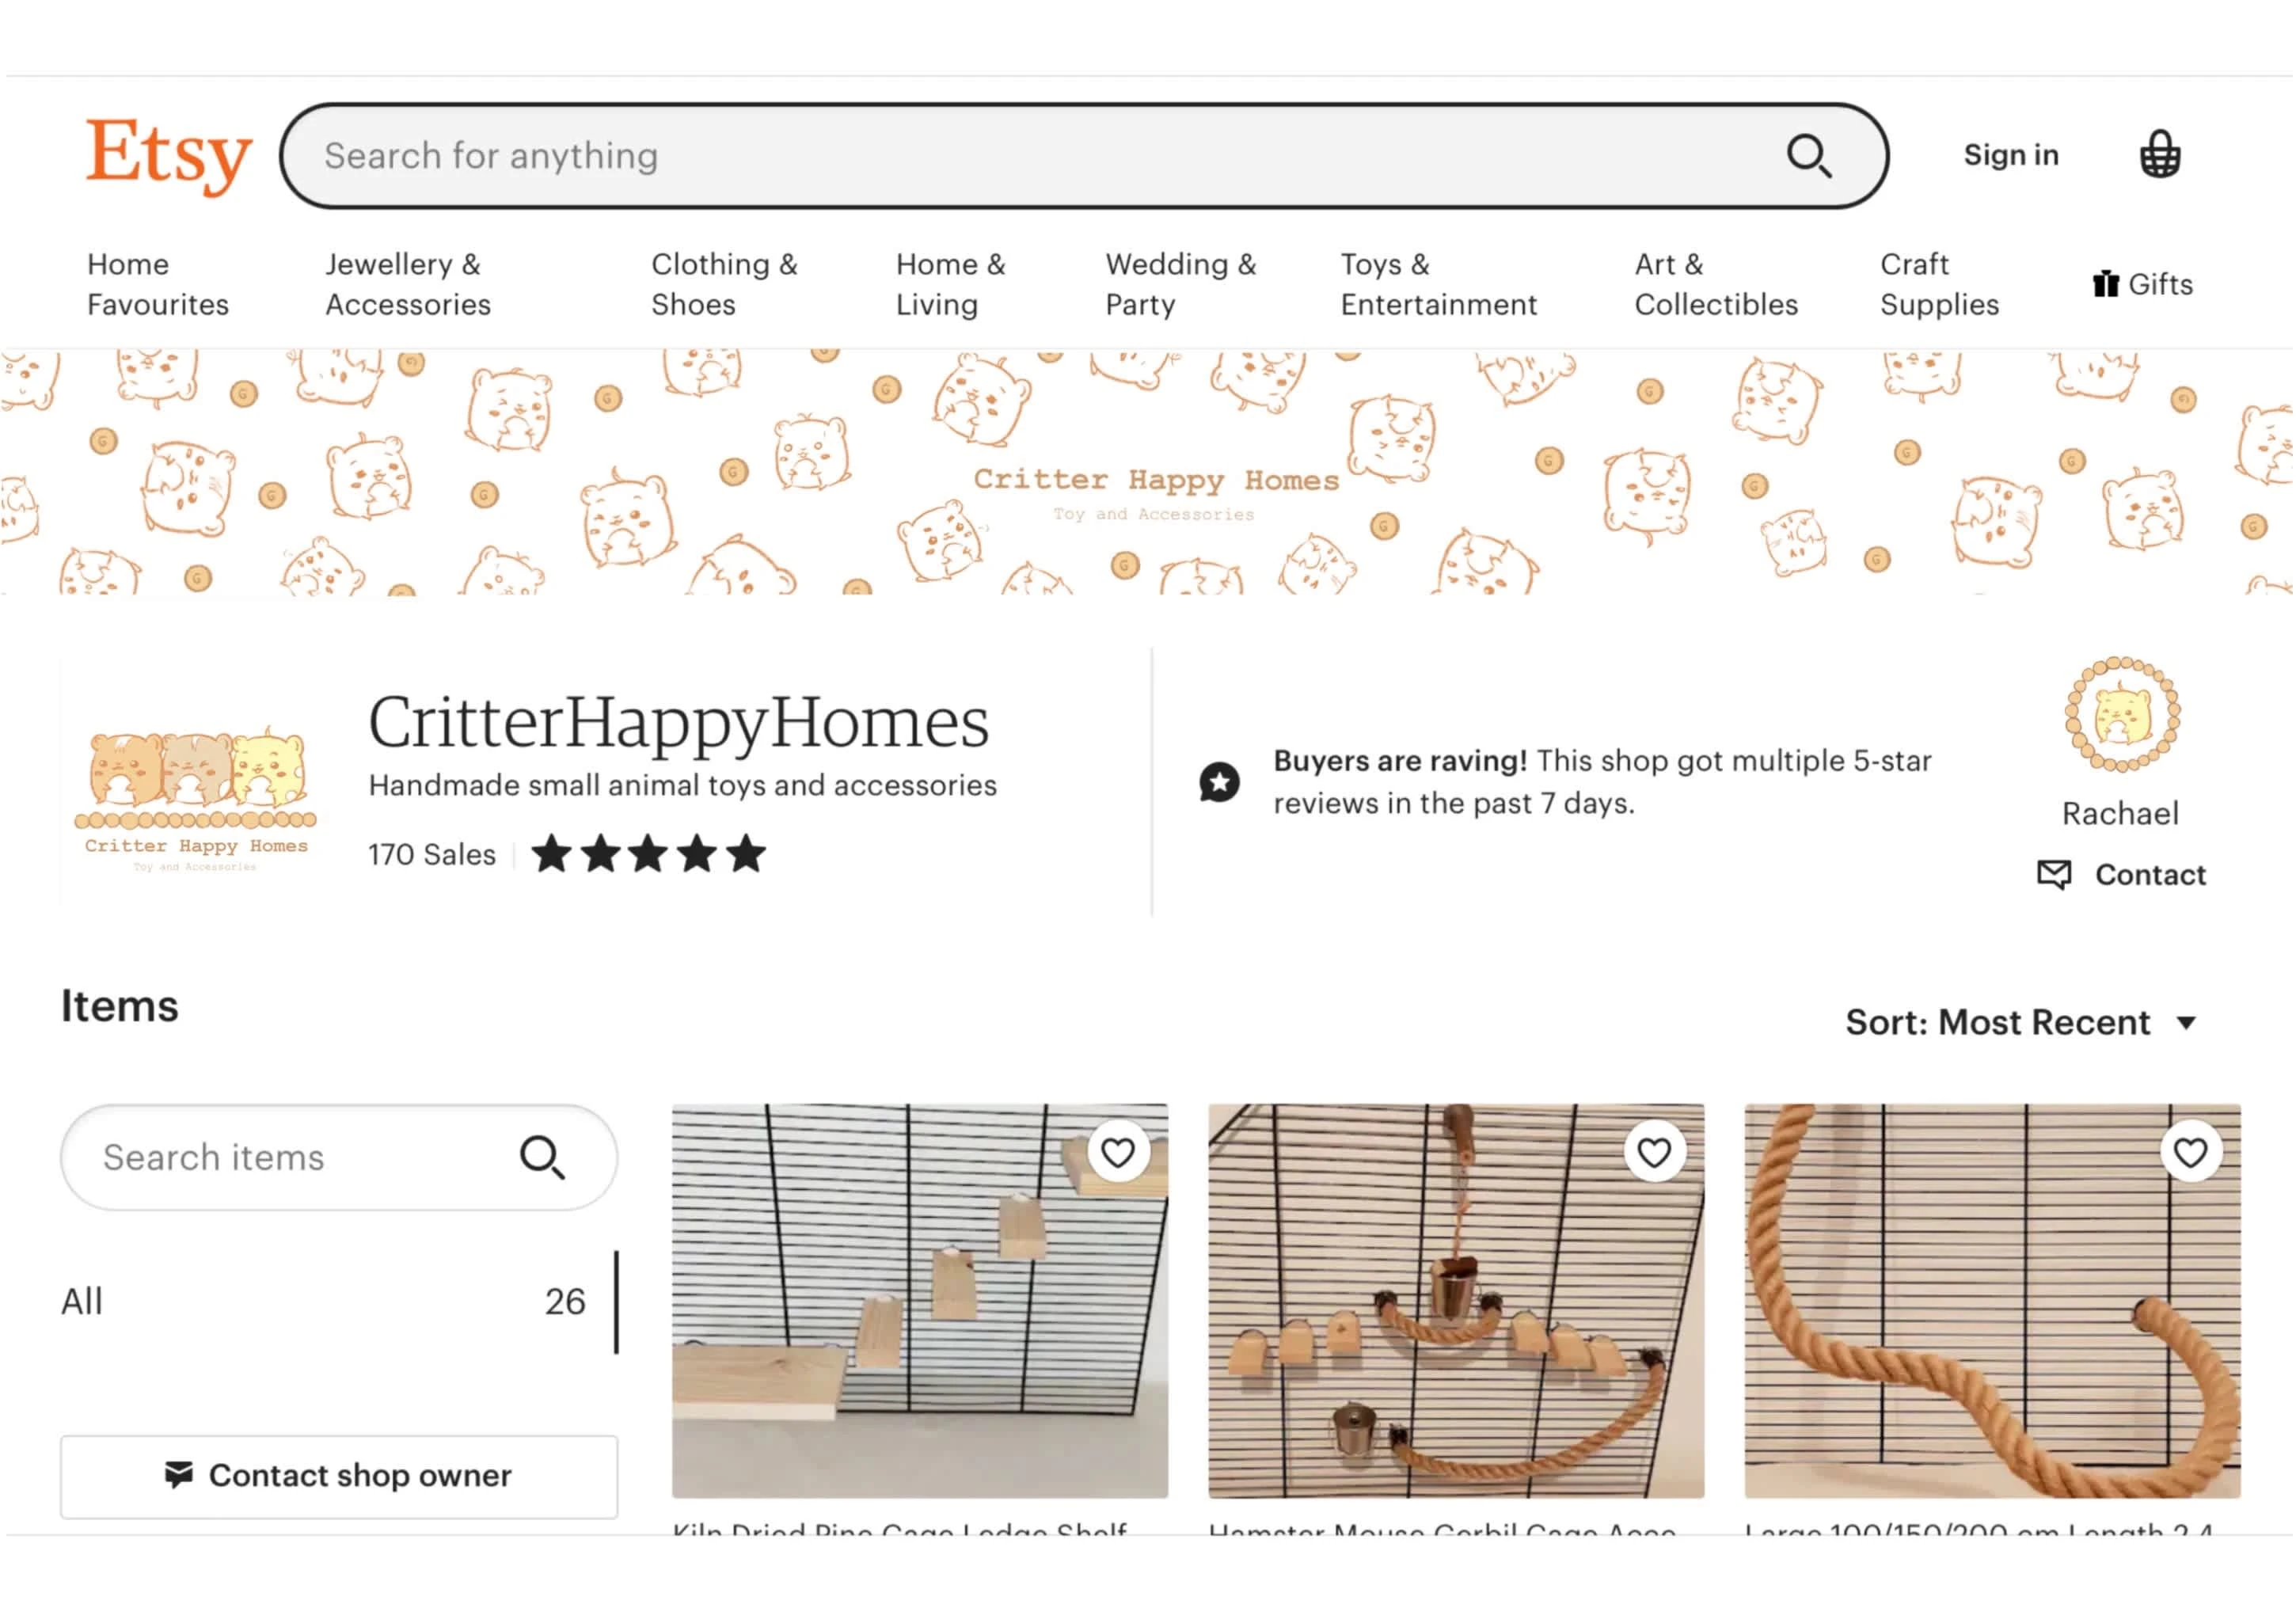The height and width of the screenshot is (1623, 2296).
Task: Click the contact envelope icon next to Rachael
Action: tap(2055, 875)
